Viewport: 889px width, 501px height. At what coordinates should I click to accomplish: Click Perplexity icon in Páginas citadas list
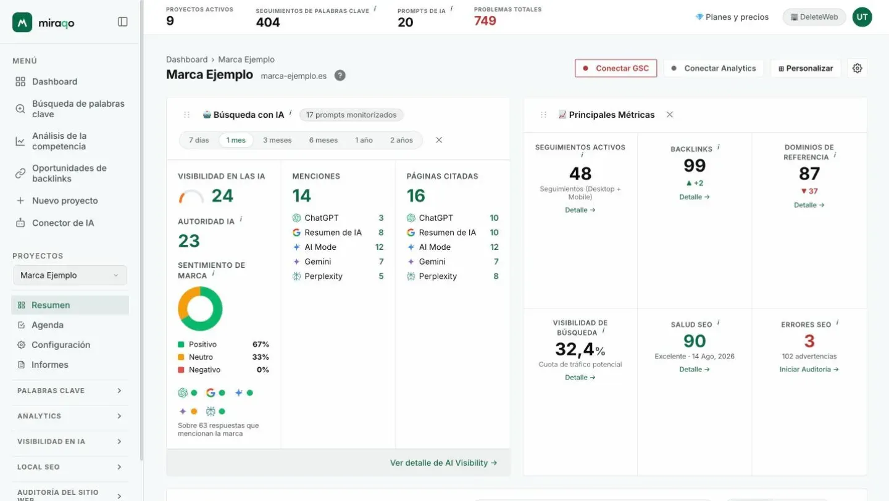(x=411, y=276)
